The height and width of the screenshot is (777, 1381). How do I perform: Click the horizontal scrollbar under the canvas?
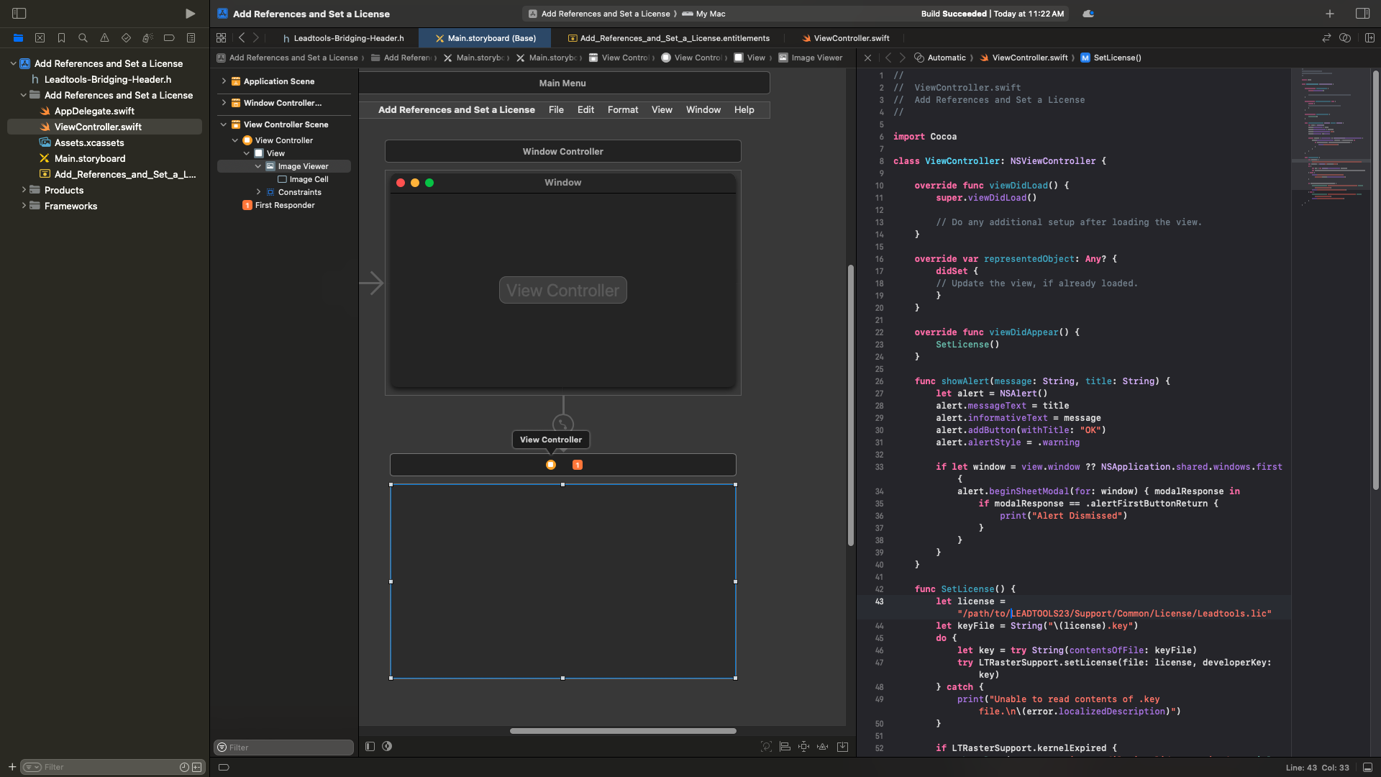[622, 731]
